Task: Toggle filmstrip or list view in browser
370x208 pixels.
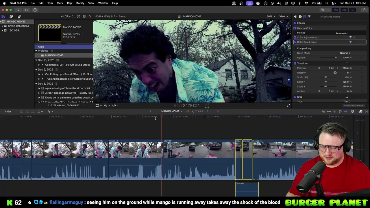Action: pyautogui.click(x=78, y=16)
